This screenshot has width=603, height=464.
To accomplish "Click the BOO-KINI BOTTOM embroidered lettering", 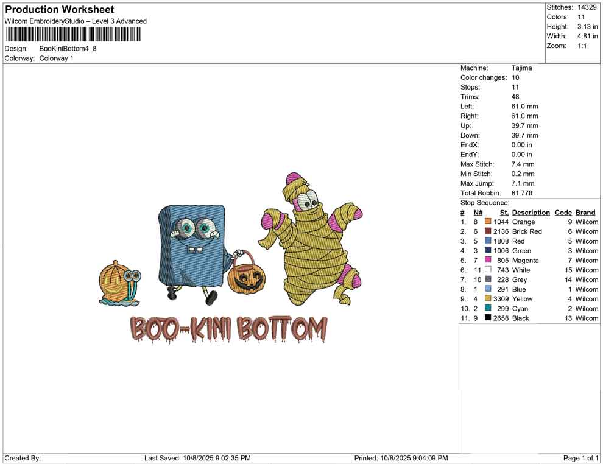I will [x=228, y=329].
